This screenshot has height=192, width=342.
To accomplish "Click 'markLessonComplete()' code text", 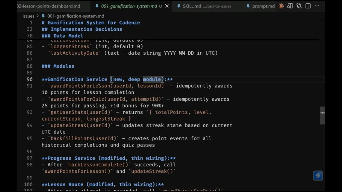I will [x=98, y=165].
